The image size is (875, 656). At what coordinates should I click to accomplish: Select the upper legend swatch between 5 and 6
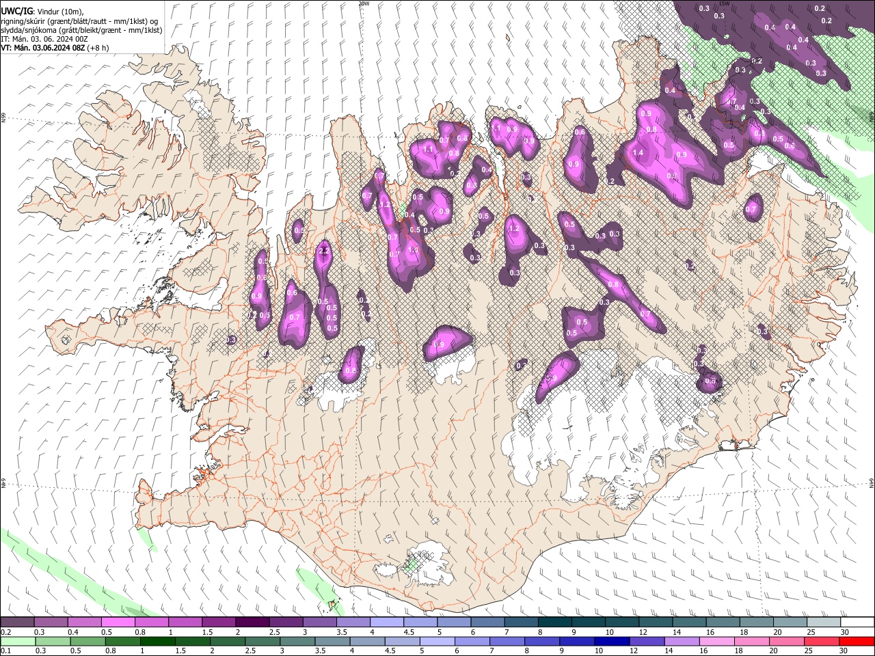[x=453, y=623]
